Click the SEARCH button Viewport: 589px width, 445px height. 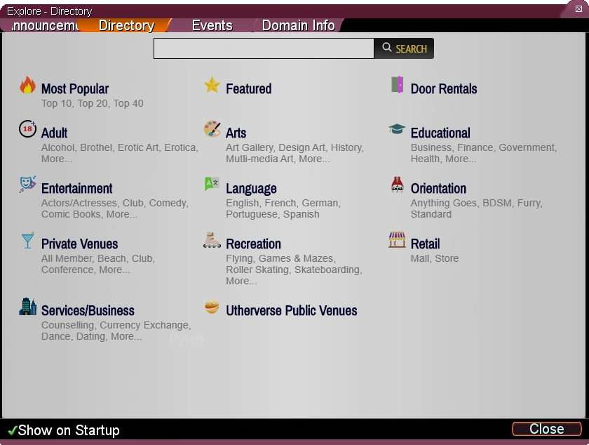tap(404, 48)
